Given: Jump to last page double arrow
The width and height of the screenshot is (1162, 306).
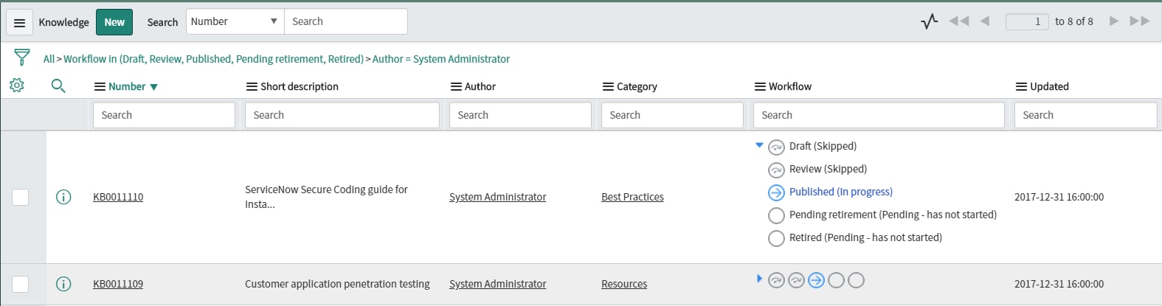Looking at the screenshot, I should pos(1140,21).
